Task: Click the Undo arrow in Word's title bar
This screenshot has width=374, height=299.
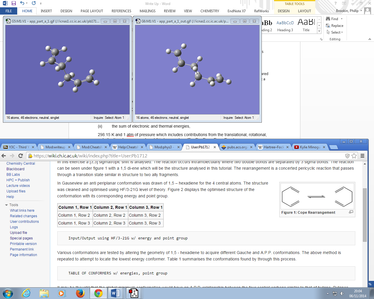Action: [x=22, y=3]
